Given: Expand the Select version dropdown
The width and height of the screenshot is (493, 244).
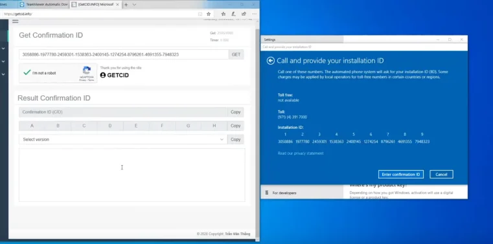Looking at the screenshot, I should pyautogui.click(x=123, y=139).
